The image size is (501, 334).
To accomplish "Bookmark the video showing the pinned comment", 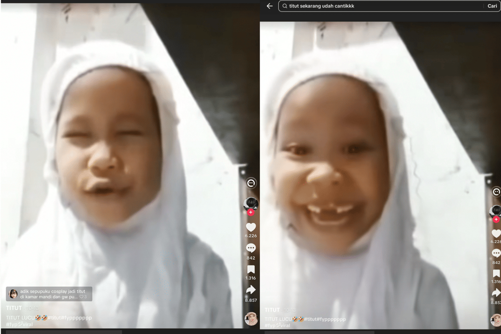I will [x=250, y=269].
